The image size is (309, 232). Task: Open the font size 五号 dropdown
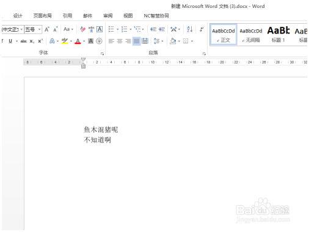(x=40, y=29)
